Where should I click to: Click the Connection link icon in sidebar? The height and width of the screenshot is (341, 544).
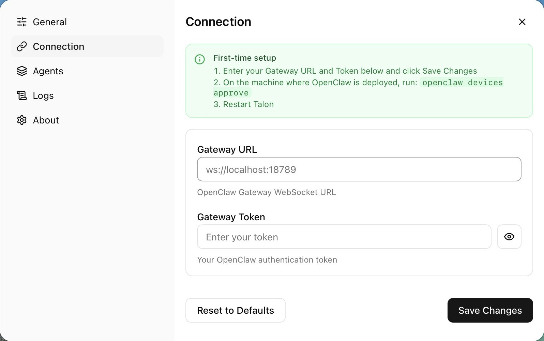(x=22, y=46)
